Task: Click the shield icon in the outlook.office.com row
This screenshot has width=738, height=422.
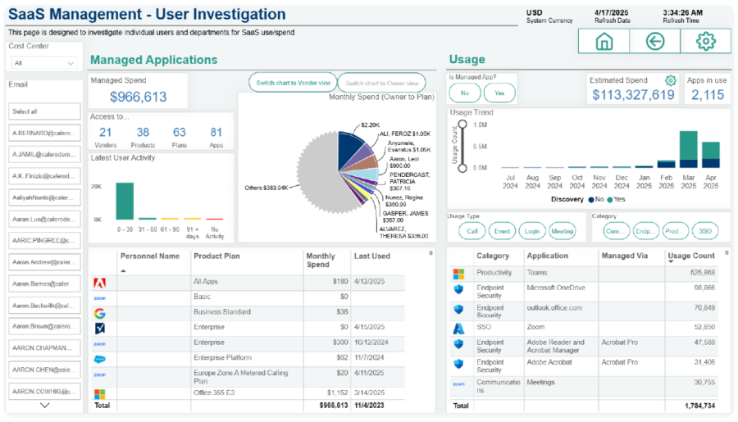Action: [458, 309]
